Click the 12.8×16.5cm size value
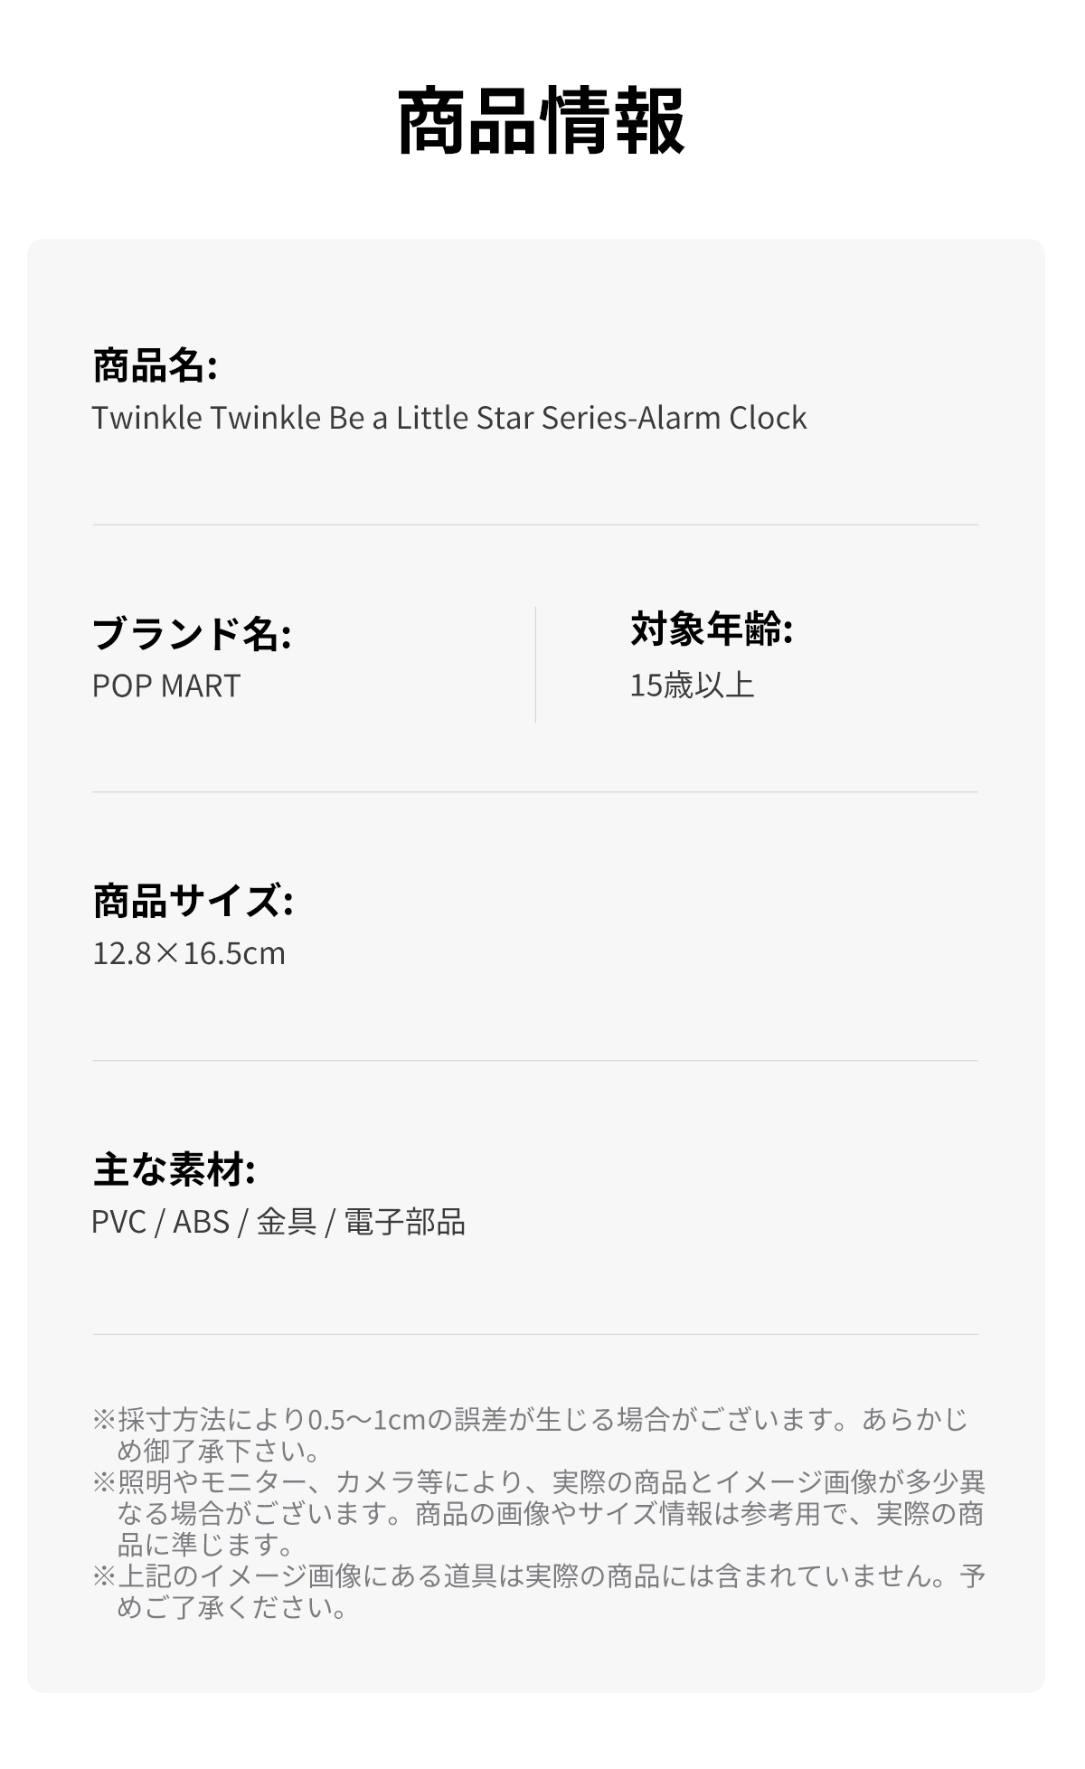Image resolution: width=1085 pixels, height=1769 pixels. (x=189, y=953)
